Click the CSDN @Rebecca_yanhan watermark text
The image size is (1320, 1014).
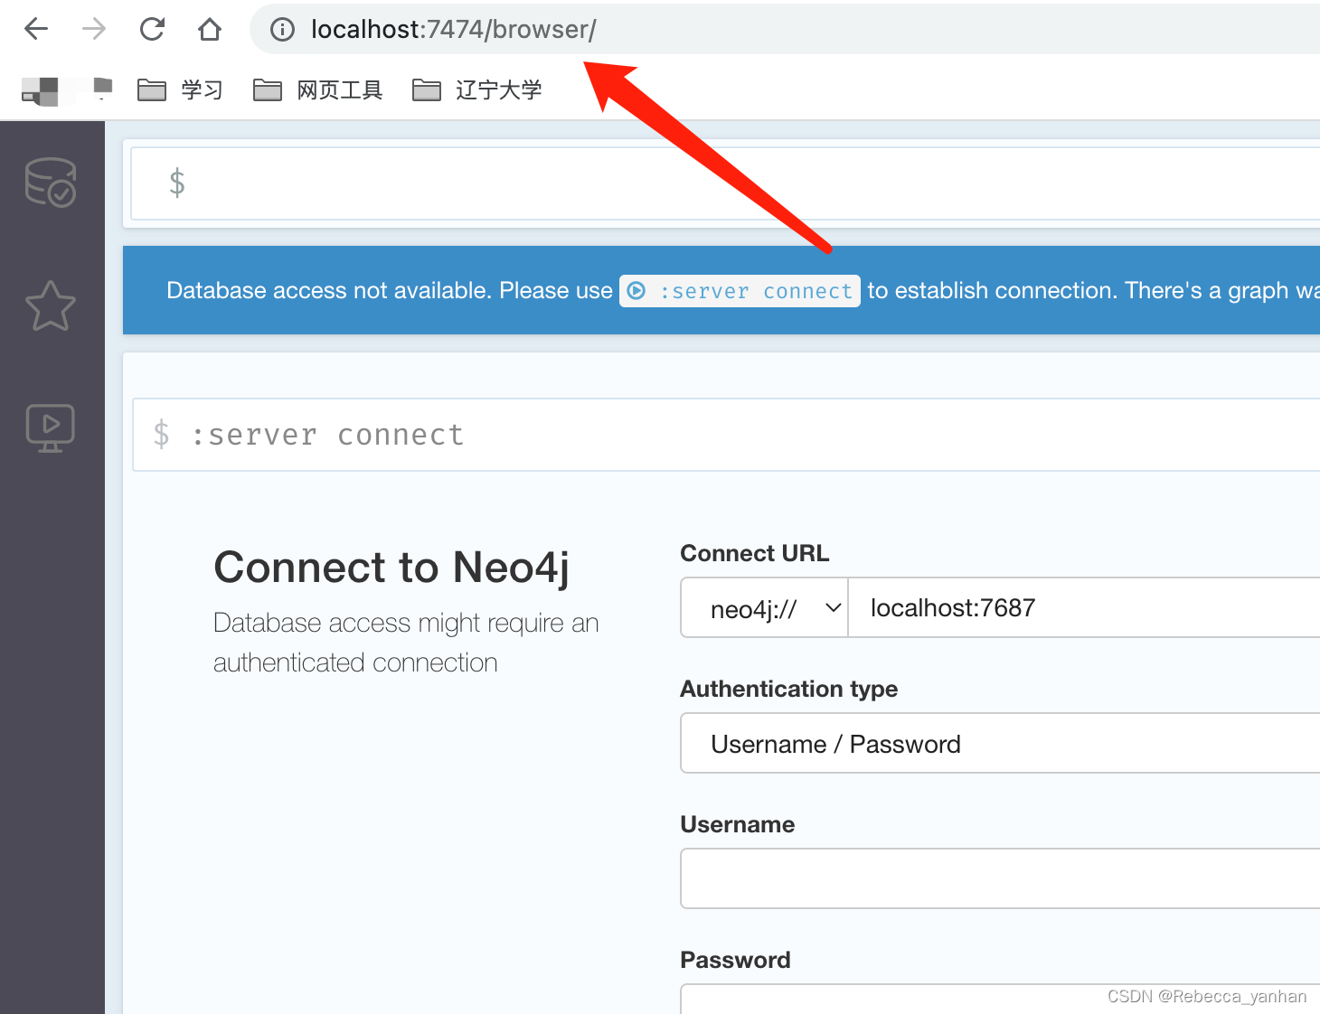(1207, 996)
